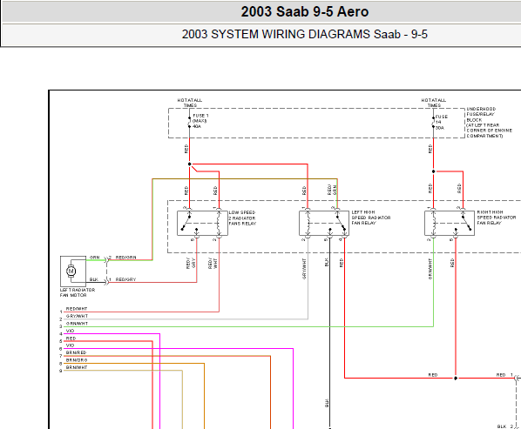
Task: Click the BRN/RED label on wire row 7
Action: [x=76, y=352]
